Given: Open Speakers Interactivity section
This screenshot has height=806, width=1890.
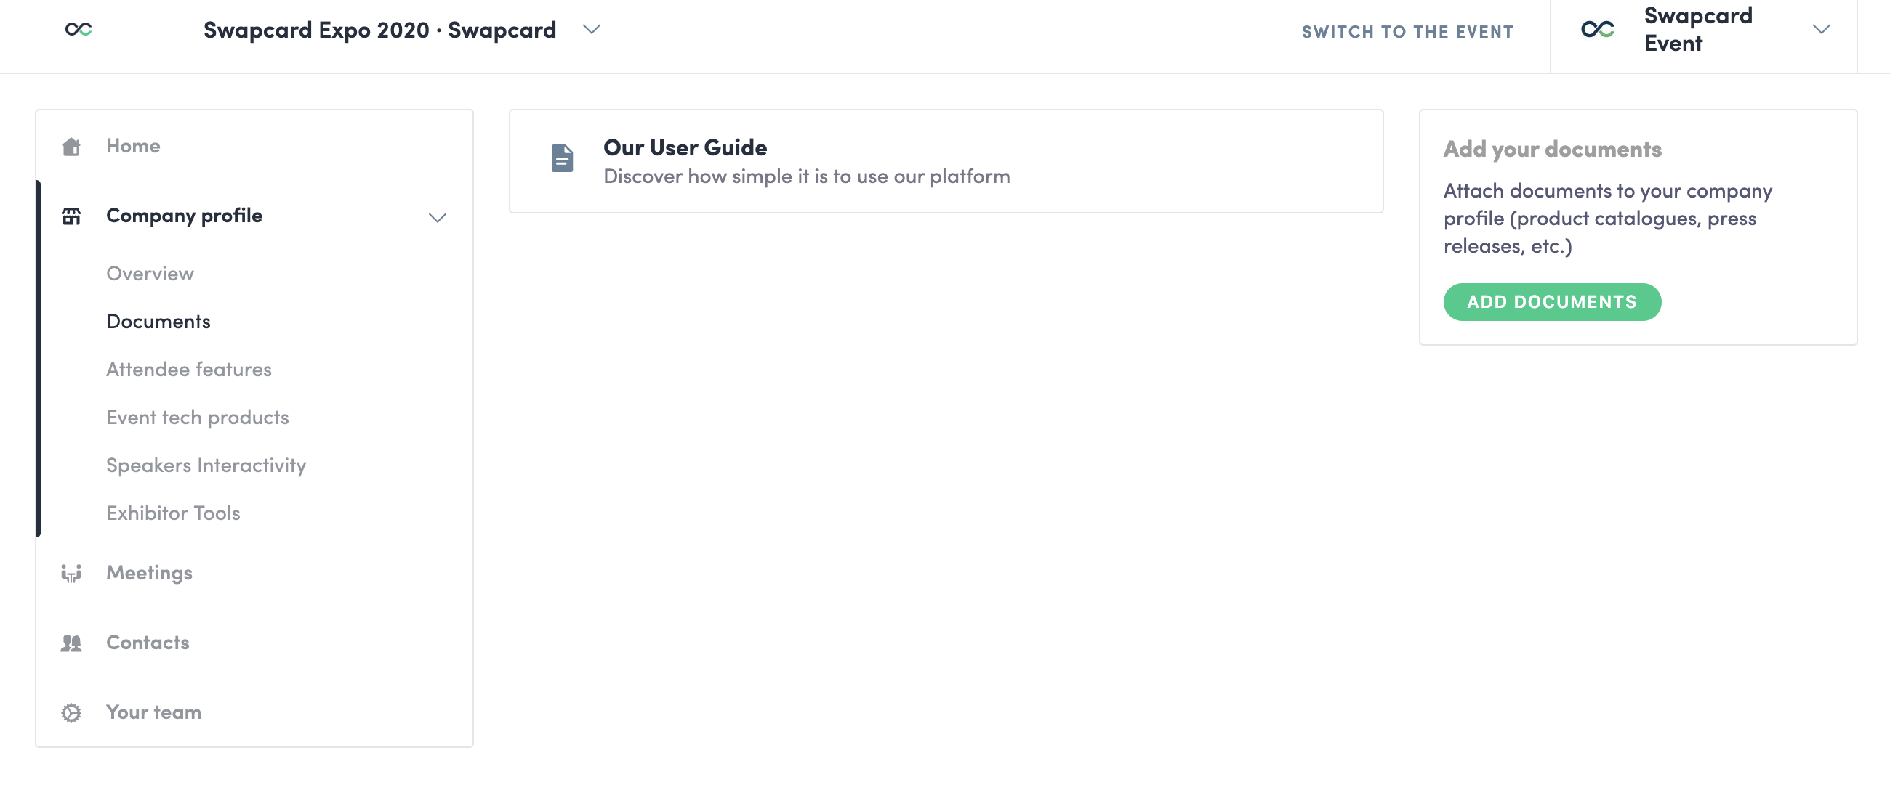Looking at the screenshot, I should (206, 465).
